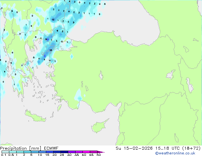
Task: Click the '40' legend scale label
Action: (x=84, y=155)
